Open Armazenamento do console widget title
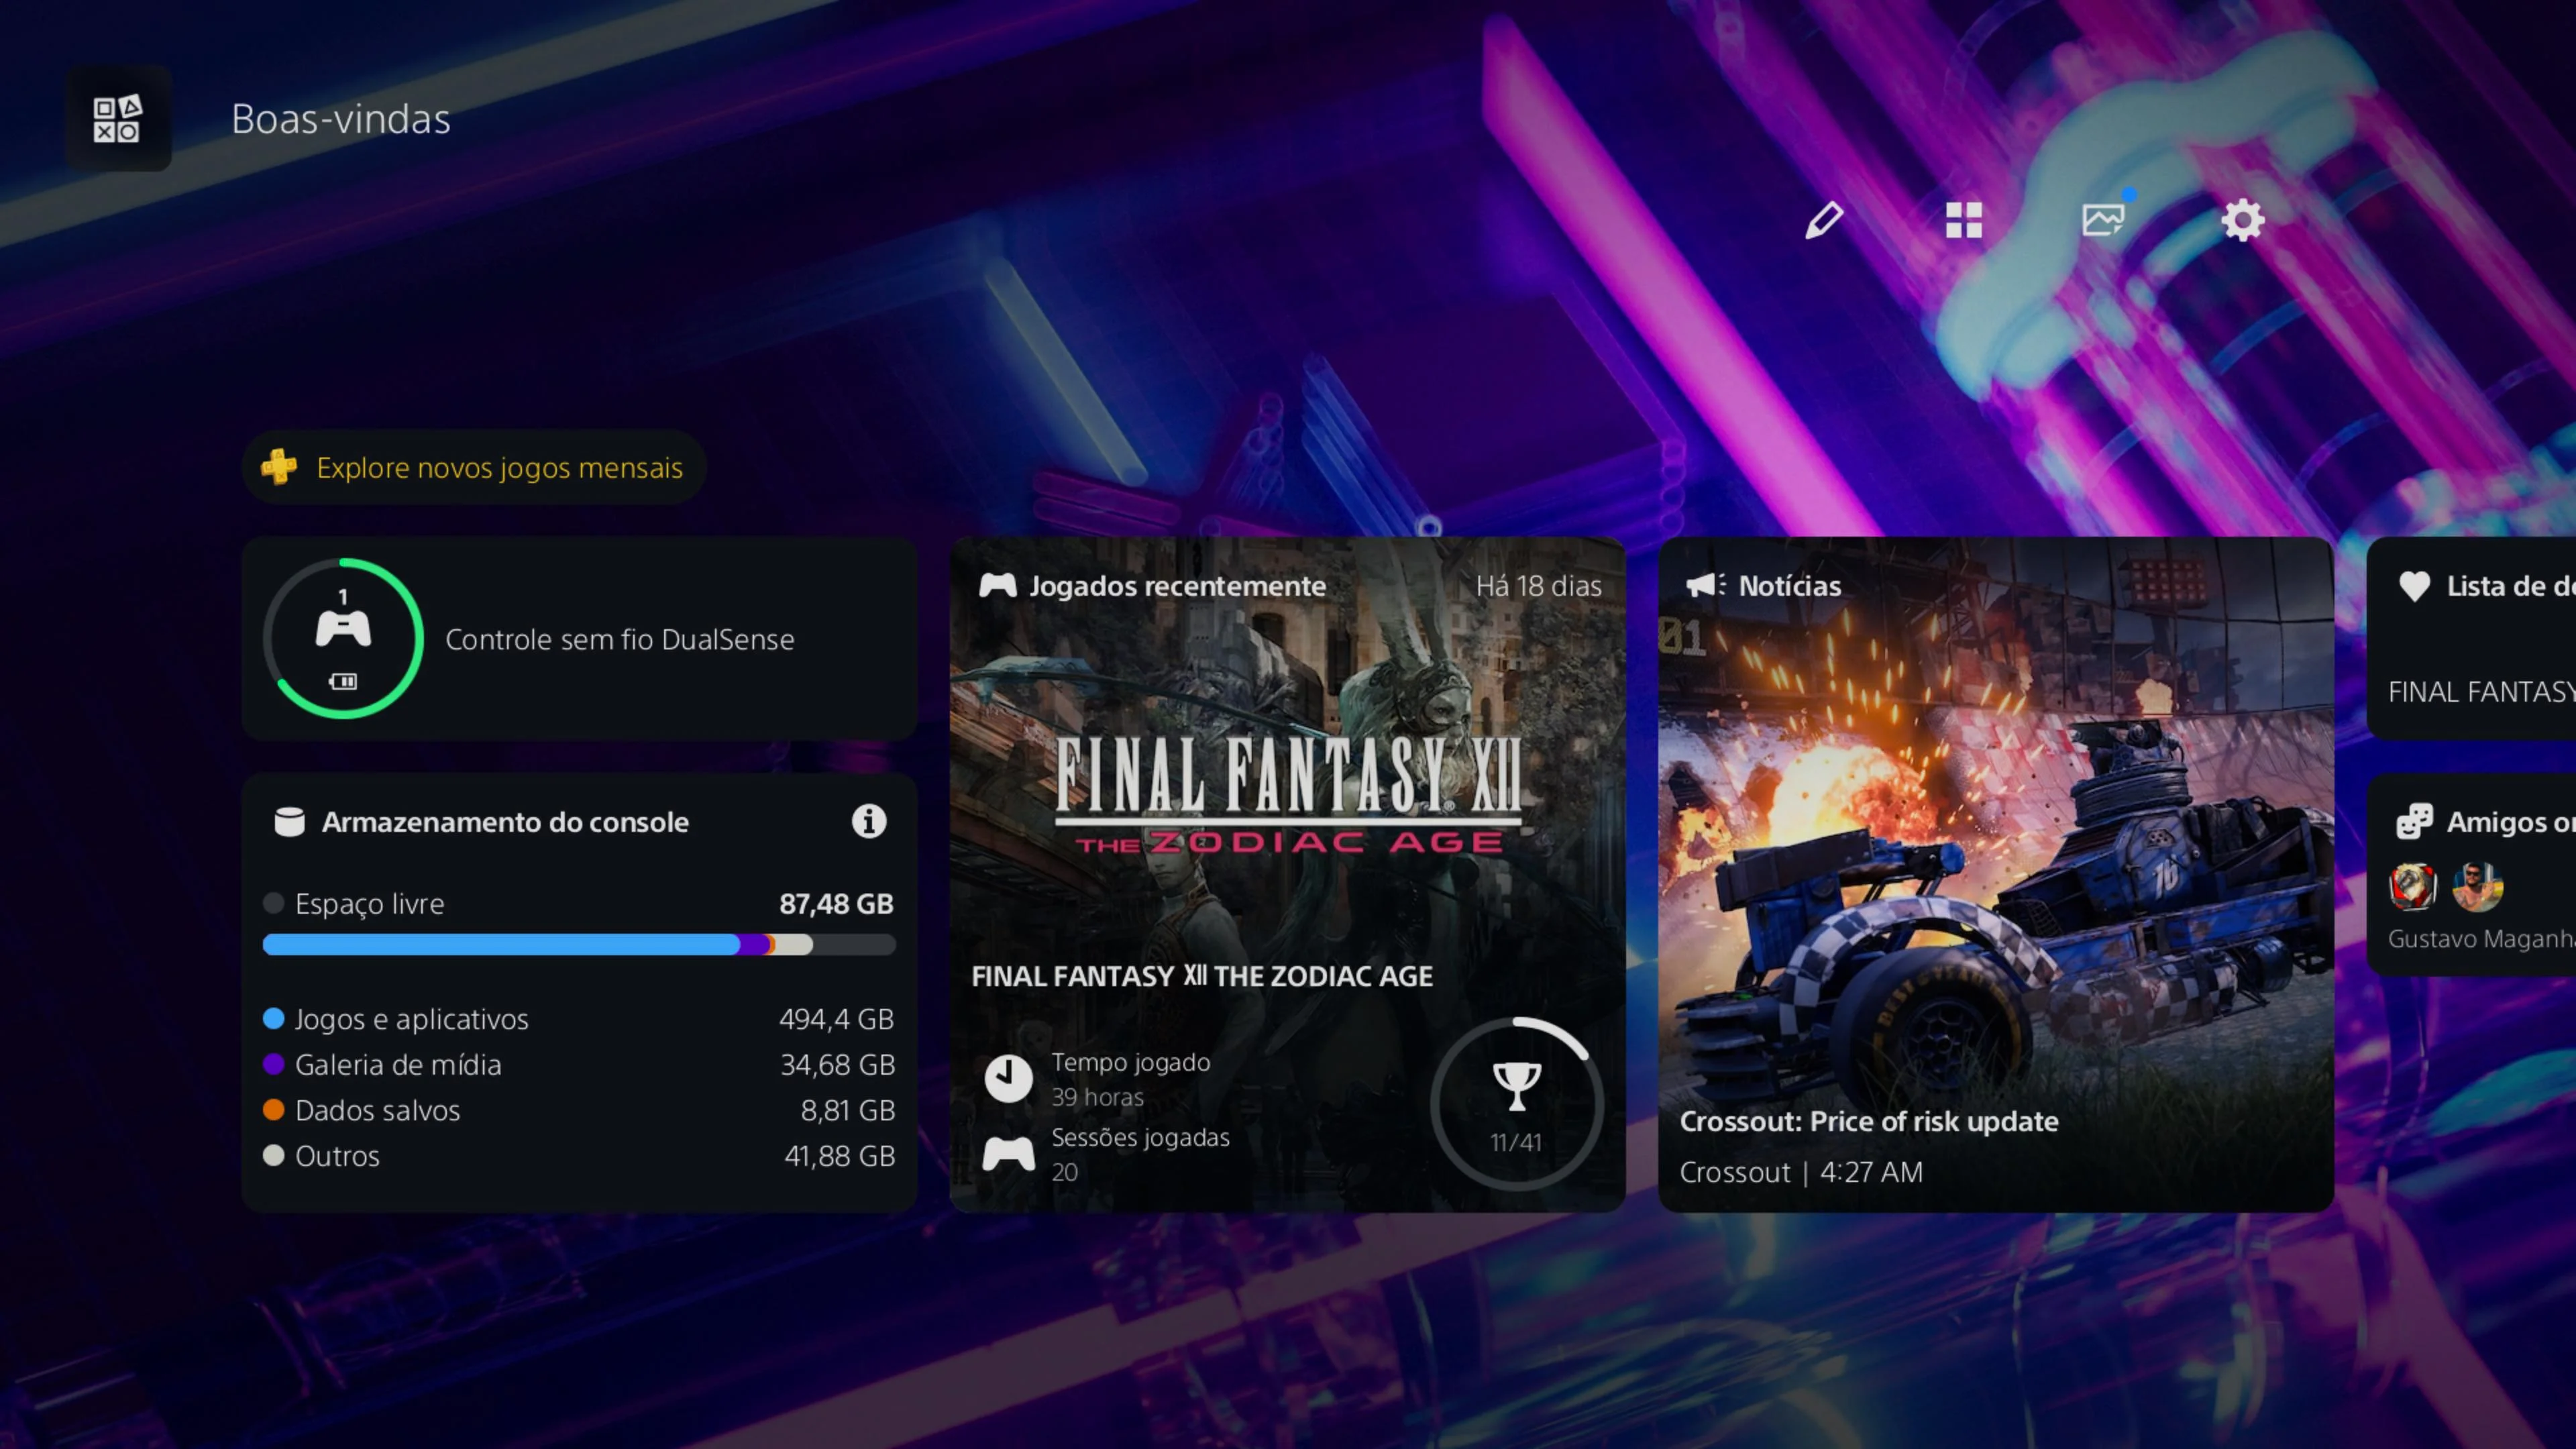Image resolution: width=2576 pixels, height=1449 pixels. (505, 822)
